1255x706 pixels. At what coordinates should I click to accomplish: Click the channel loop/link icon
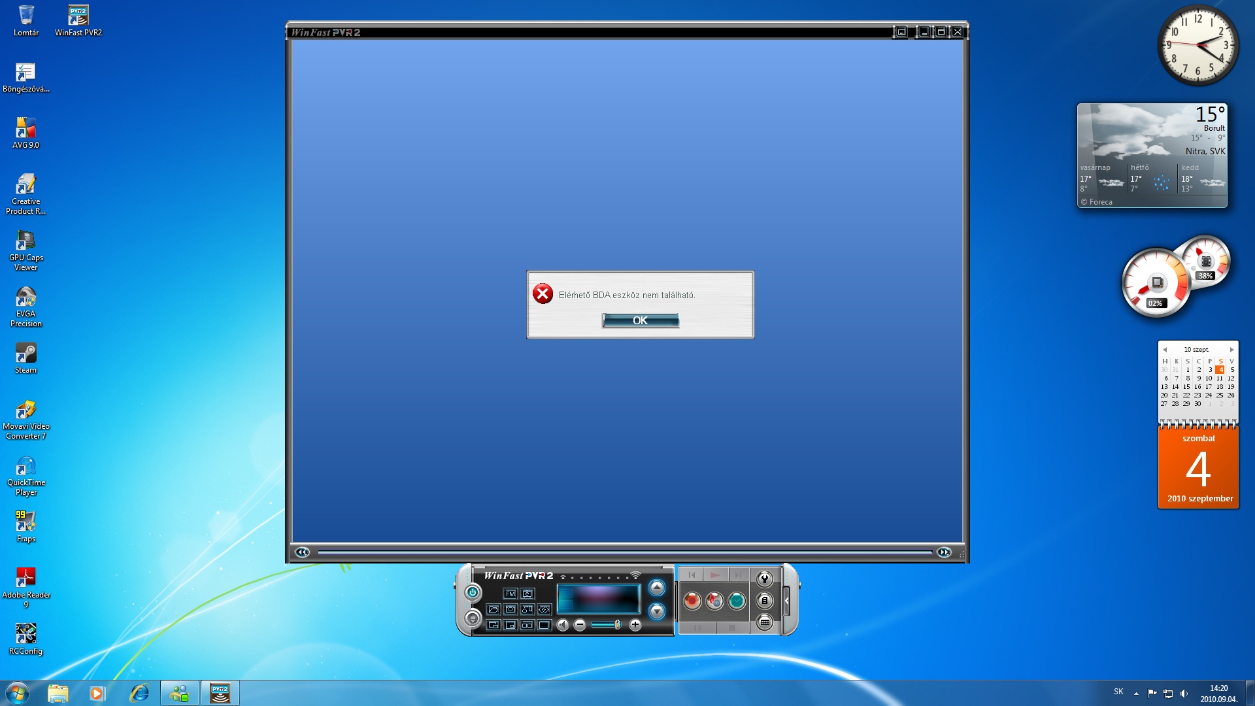point(544,609)
